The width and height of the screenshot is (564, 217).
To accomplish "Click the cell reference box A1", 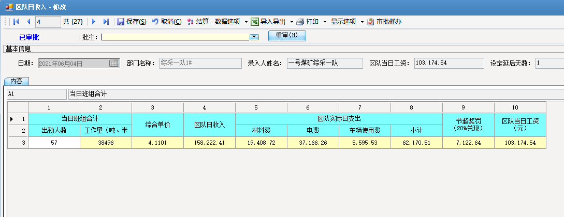I will pos(37,95).
